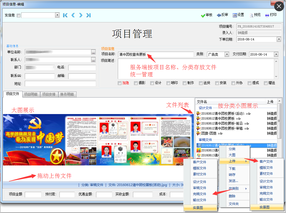The image size is (286, 213).
Task: Go to the next record
Action: click(81, 15)
